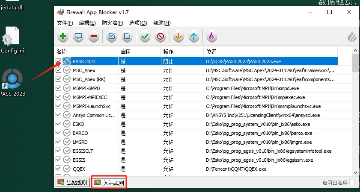The height and width of the screenshot is (192, 360).
Task: Click the list scrollbar up arrow
Action: (x=355, y=51)
